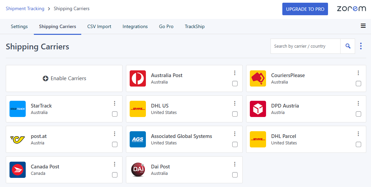Focus the search by carrier field
The width and height of the screenshot is (371, 187).
305,46
